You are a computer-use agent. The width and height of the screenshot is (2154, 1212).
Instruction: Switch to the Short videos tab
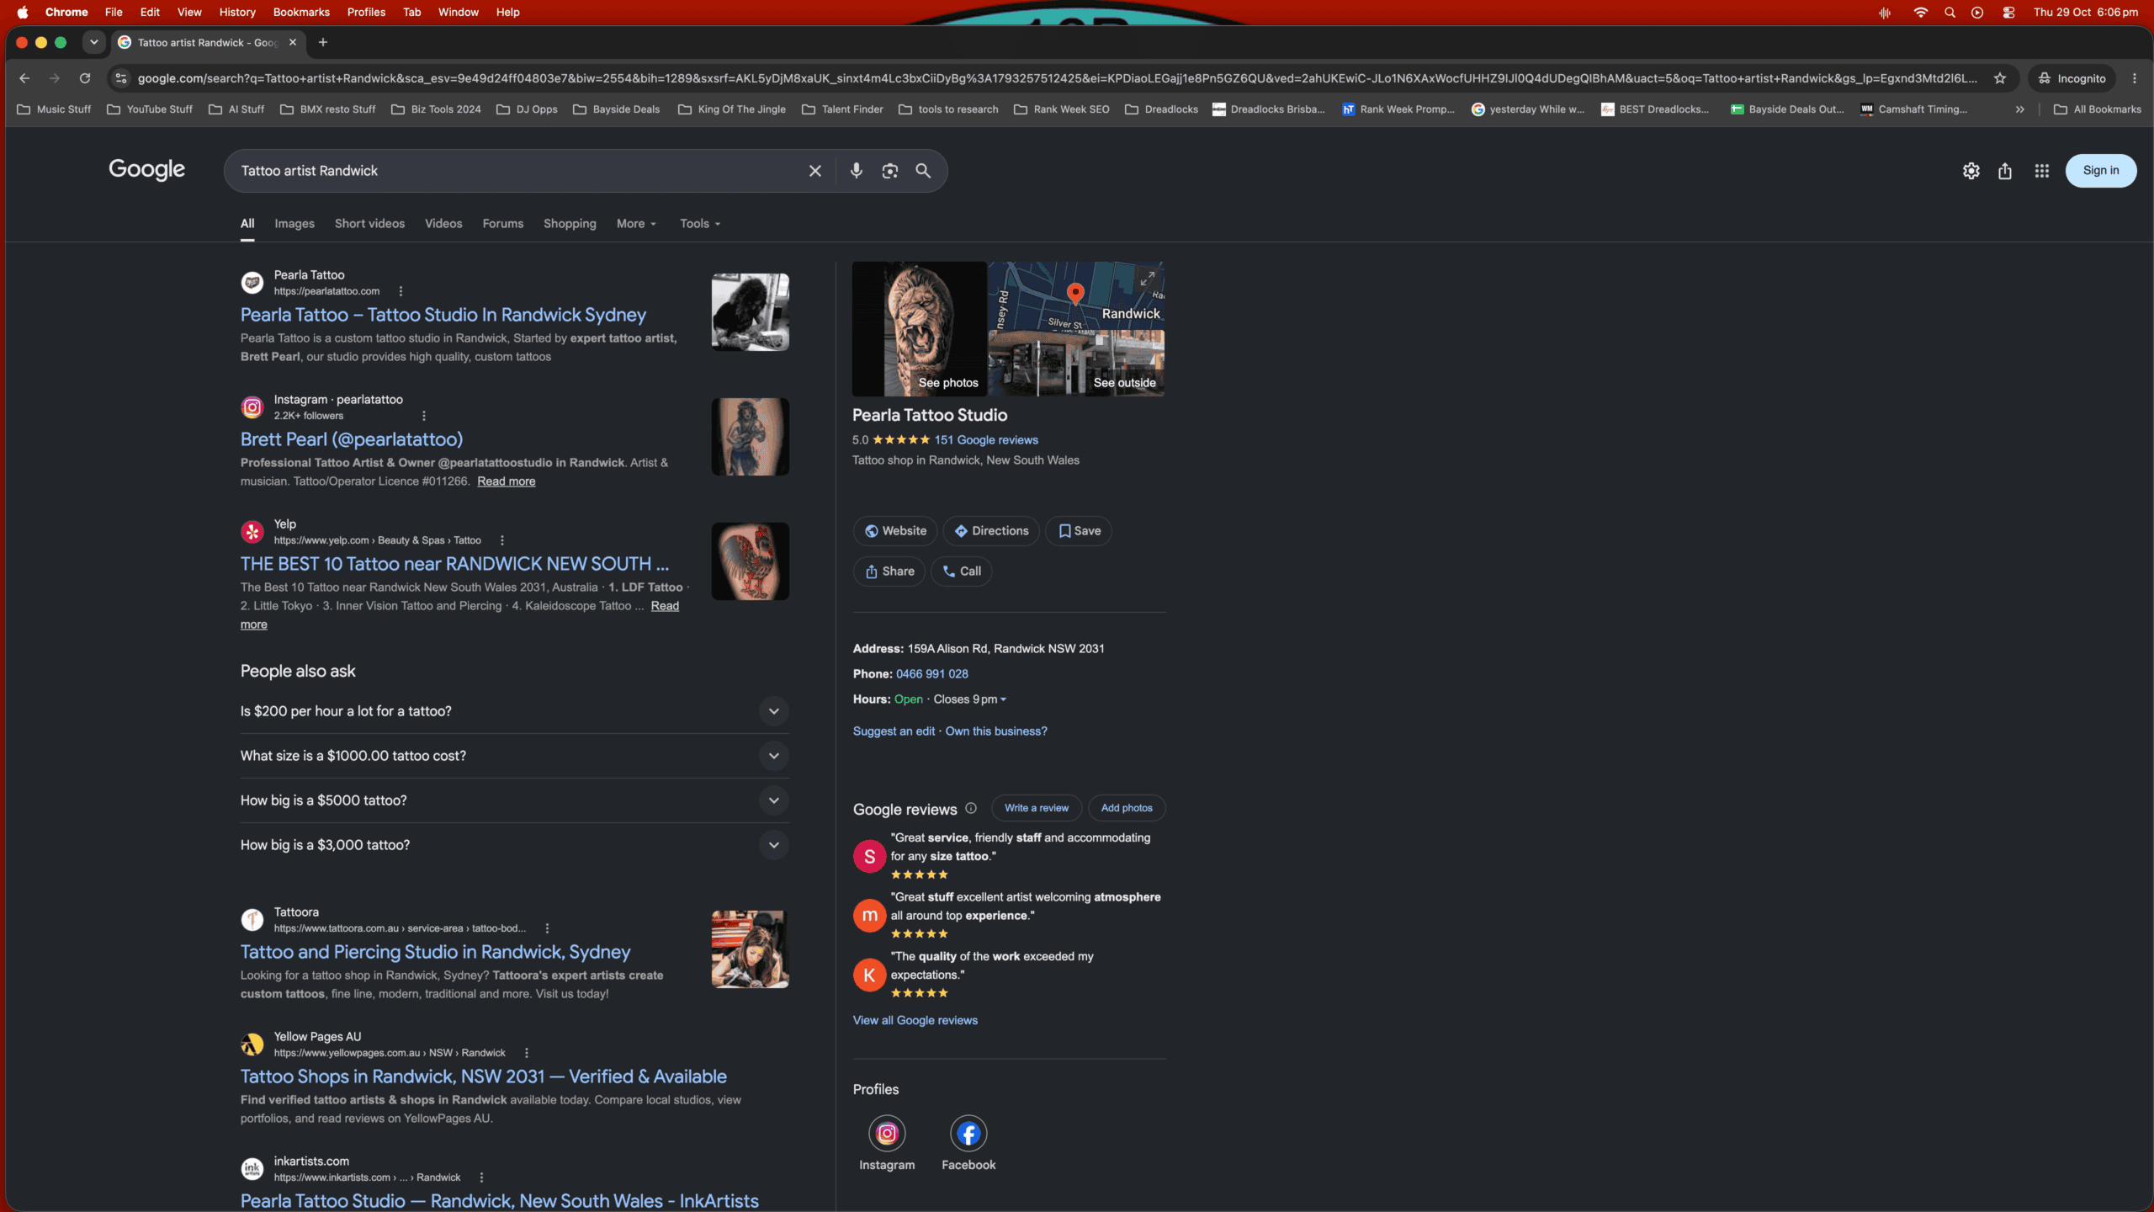pyautogui.click(x=369, y=224)
